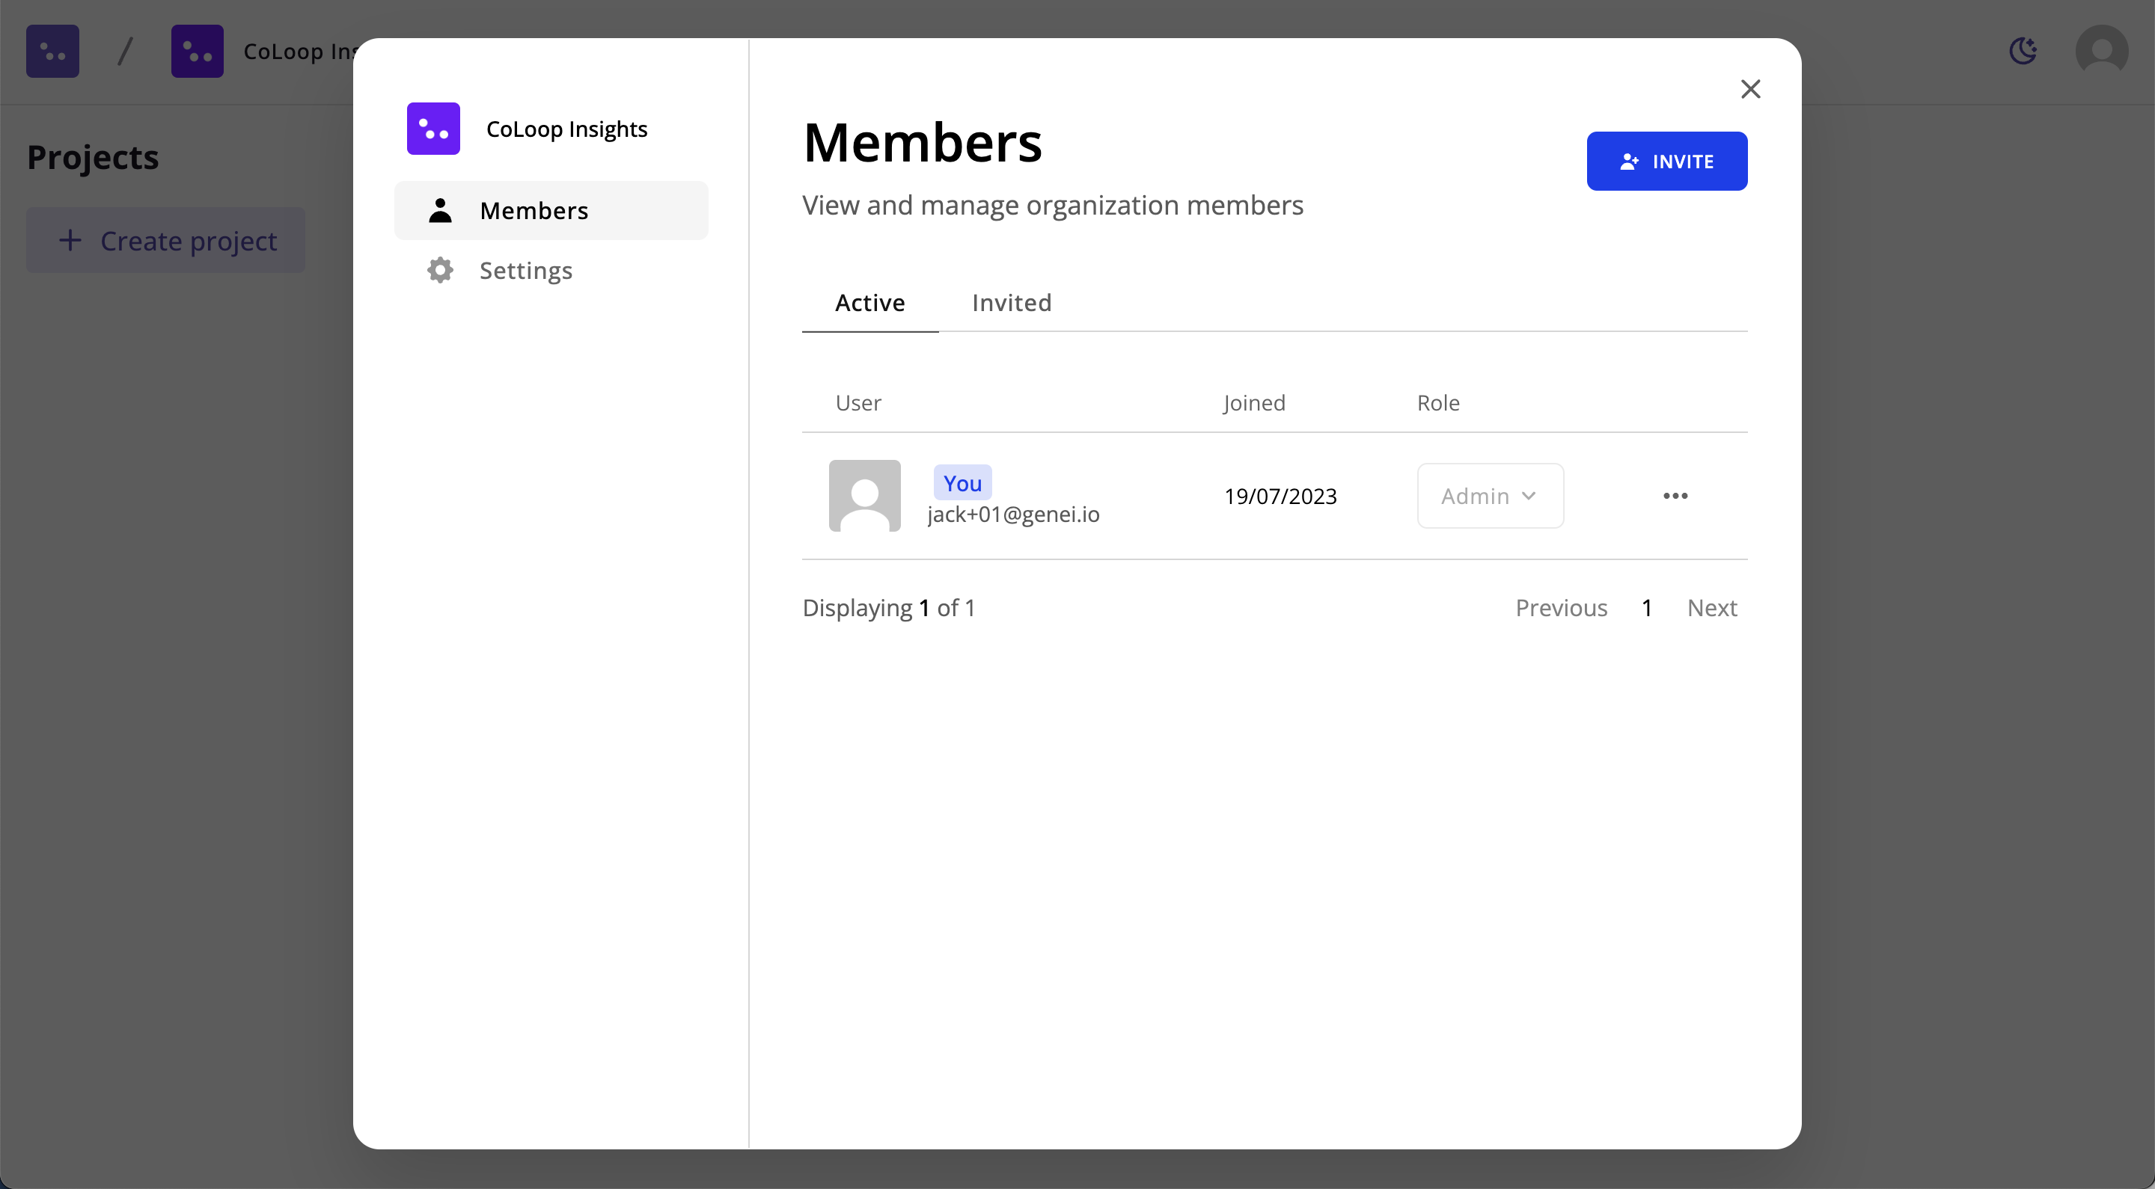Click the CoLoop Insights logo in dialog
Image resolution: width=2155 pixels, height=1189 pixels.
[x=433, y=129]
